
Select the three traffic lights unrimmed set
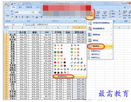[75, 49]
